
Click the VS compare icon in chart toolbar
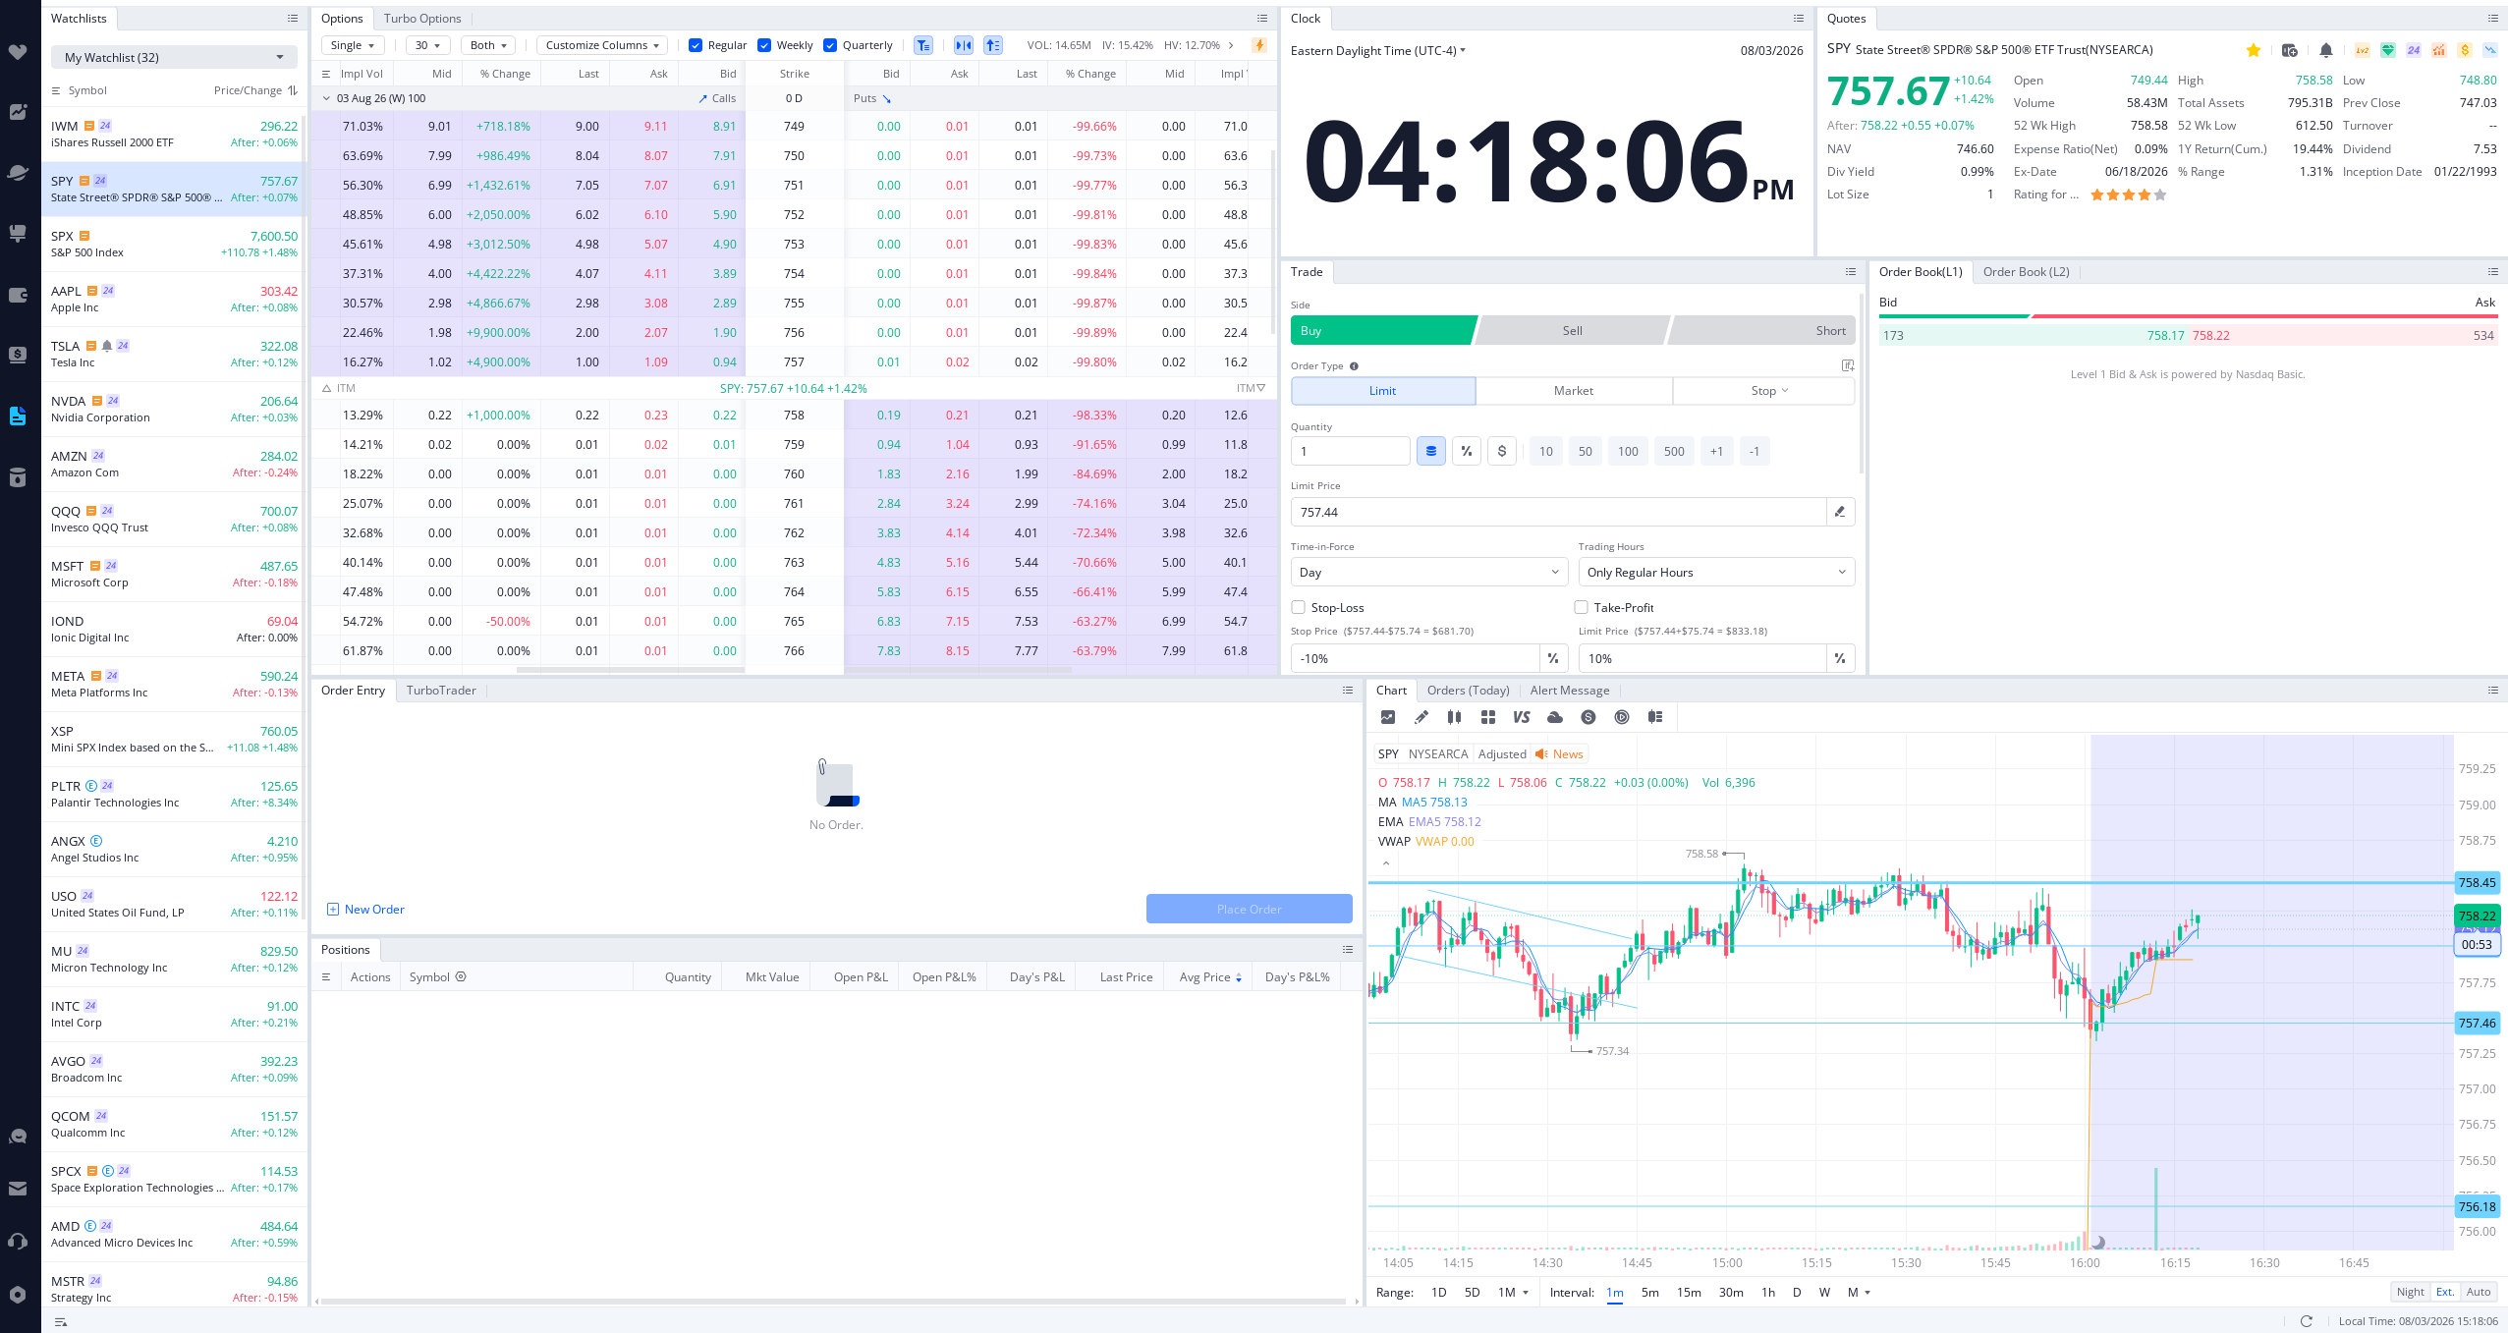pyautogui.click(x=1522, y=717)
